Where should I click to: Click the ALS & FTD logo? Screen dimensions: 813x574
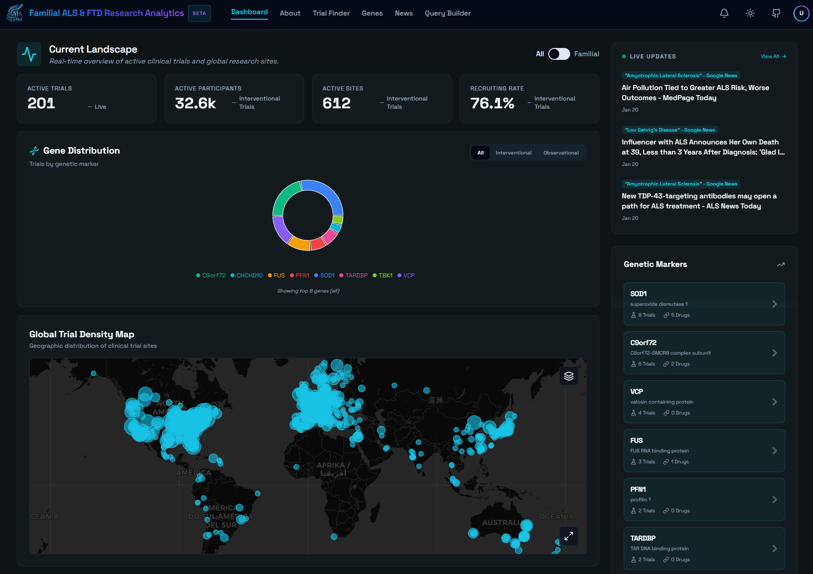point(14,13)
